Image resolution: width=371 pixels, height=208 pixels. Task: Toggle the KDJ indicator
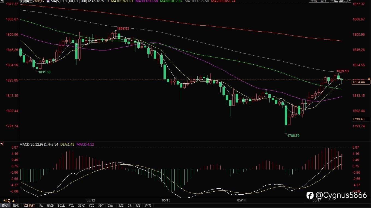(x=101, y=206)
